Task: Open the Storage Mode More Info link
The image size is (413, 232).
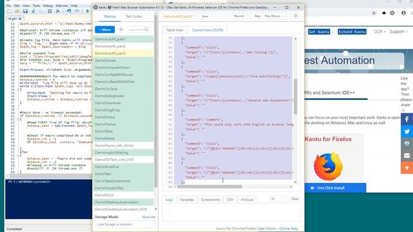Action: 148,217
